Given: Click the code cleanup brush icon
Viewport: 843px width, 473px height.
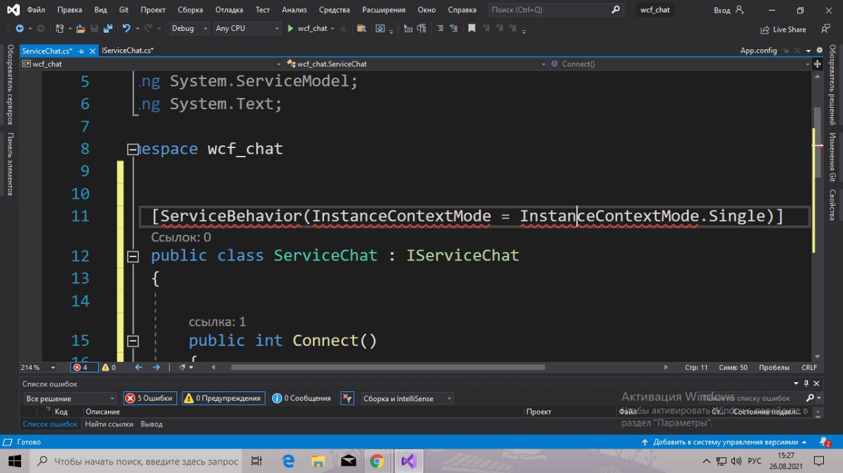Looking at the screenshot, I should (x=182, y=367).
